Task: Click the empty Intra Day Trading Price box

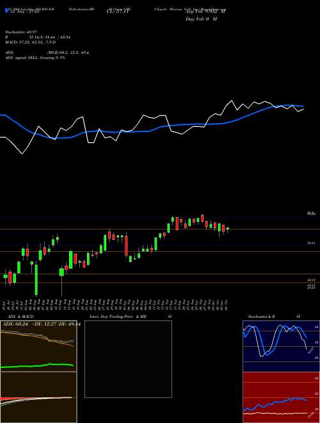Action: click(128, 359)
